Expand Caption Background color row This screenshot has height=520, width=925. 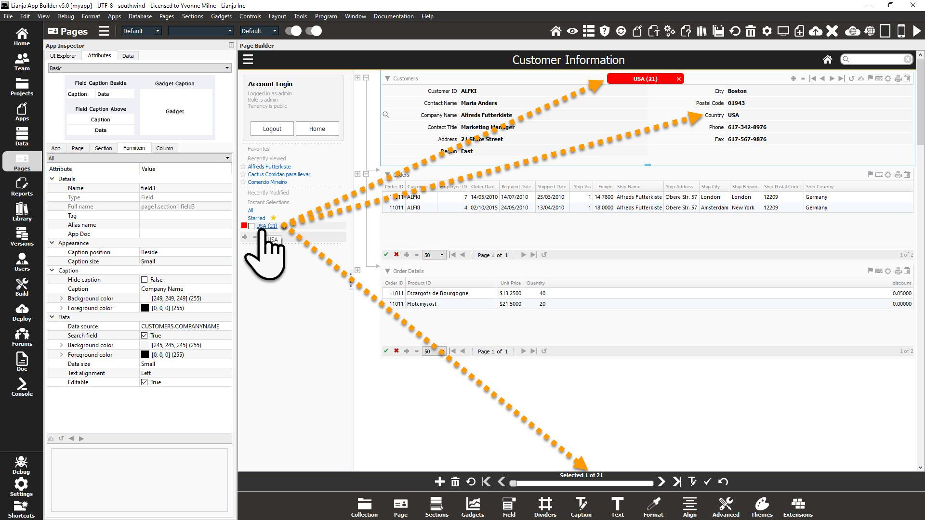[x=61, y=299]
